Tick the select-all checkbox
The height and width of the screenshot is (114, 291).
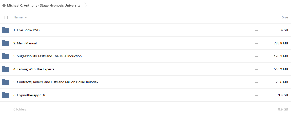6,17
